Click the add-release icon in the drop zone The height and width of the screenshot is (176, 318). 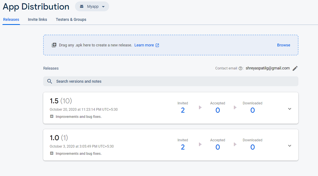click(54, 45)
